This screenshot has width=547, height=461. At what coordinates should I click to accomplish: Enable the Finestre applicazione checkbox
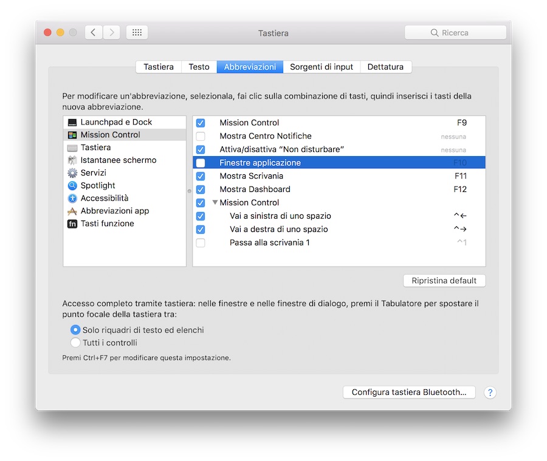[x=201, y=163]
